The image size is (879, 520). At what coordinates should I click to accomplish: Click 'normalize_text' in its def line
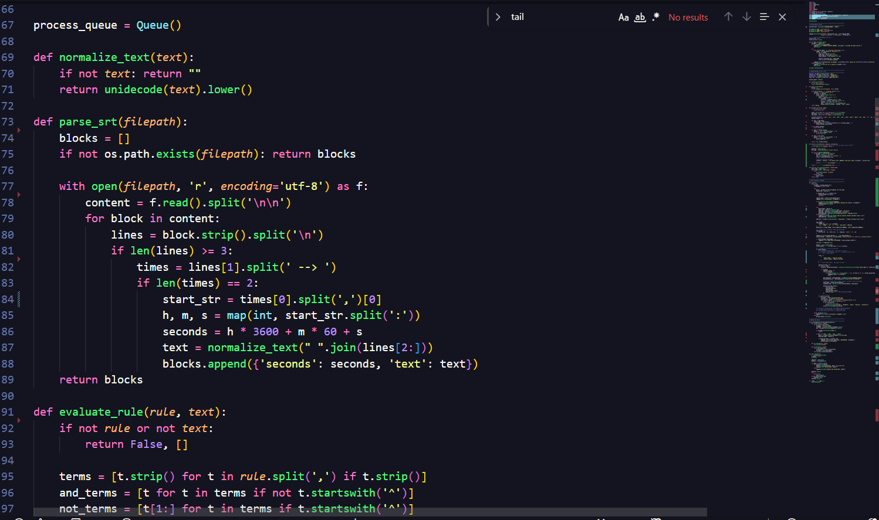click(104, 57)
